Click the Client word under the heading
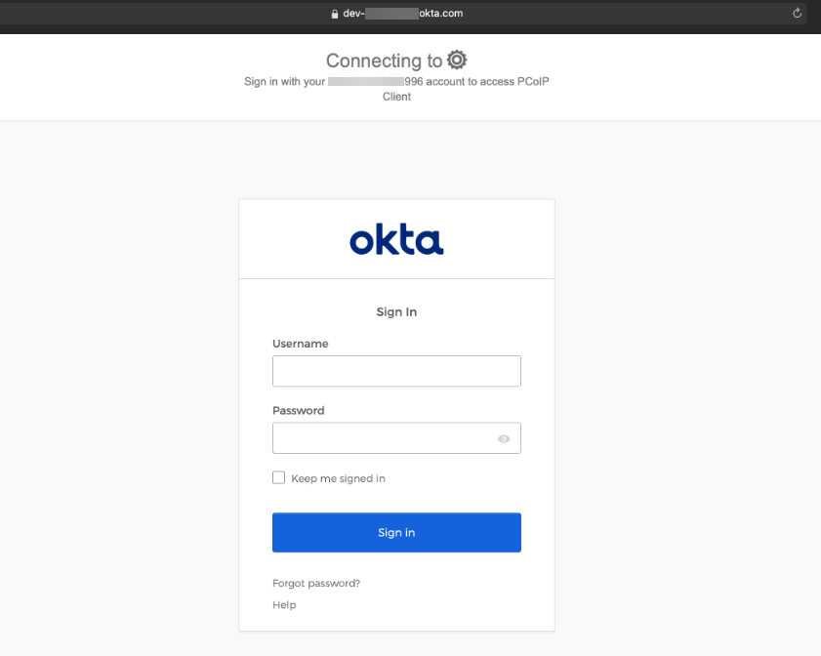This screenshot has width=821, height=656. 396,97
